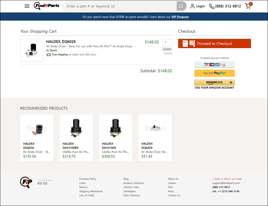The image size is (268, 206).
Task: Open Business Solutions footer link
Action: (x=134, y=183)
